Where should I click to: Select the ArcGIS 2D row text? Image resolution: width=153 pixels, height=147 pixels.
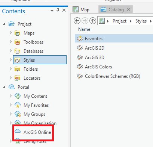click(95, 48)
